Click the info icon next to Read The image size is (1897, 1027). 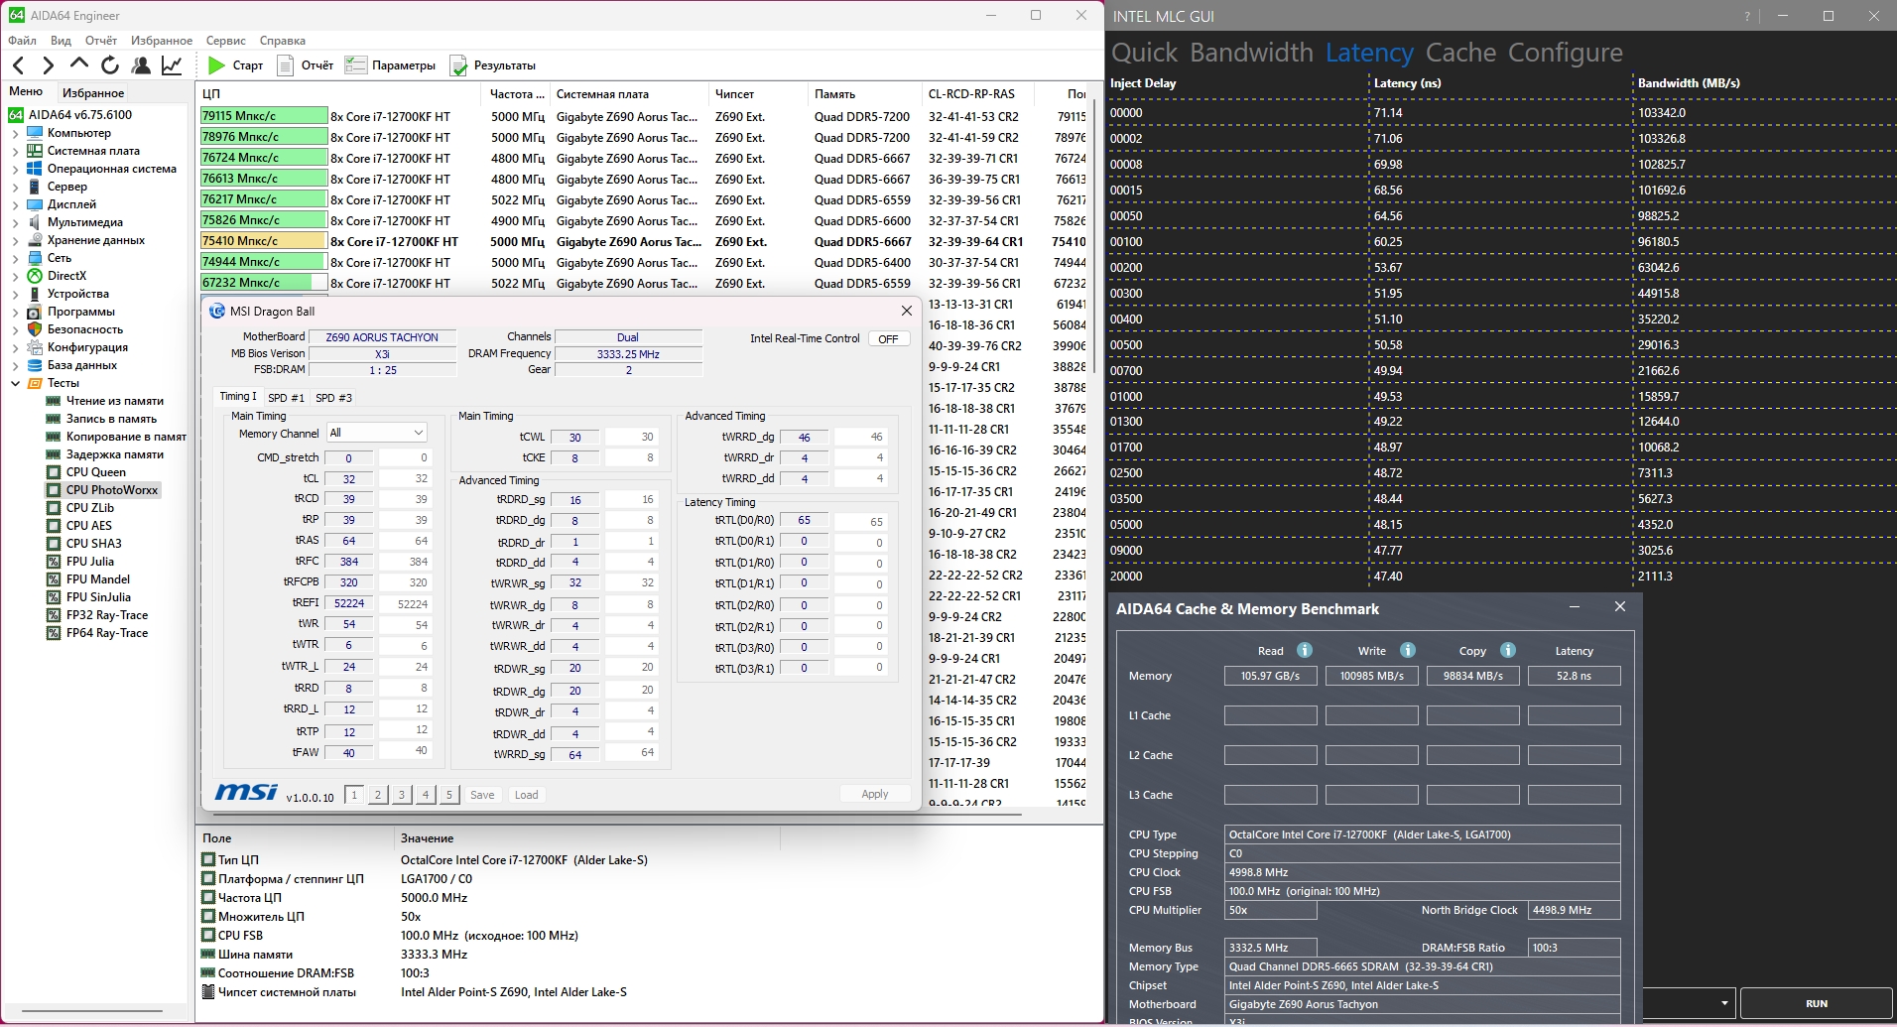[1305, 650]
